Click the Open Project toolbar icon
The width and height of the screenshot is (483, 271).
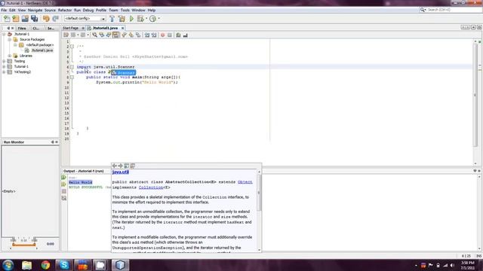tap(25, 19)
